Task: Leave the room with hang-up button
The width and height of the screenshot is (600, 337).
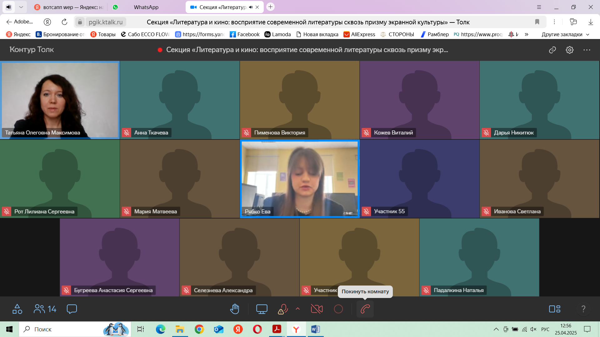Action: (x=365, y=309)
